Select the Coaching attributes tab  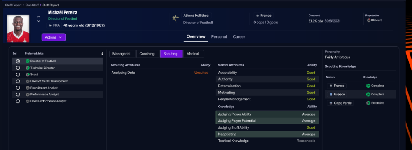tap(147, 54)
